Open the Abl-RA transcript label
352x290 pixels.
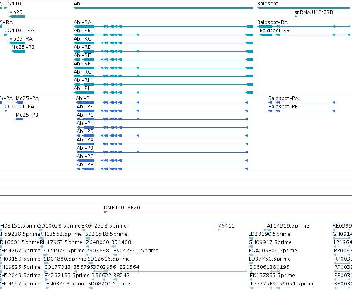coord(82,22)
